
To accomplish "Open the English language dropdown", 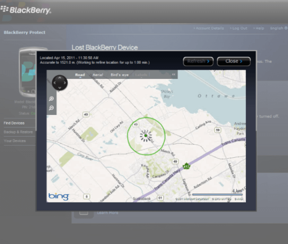I will coord(278,28).
